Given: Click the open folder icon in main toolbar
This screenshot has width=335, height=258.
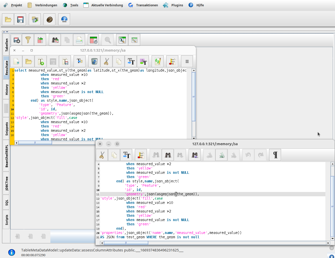Looking at the screenshot, I should pos(8,19).
